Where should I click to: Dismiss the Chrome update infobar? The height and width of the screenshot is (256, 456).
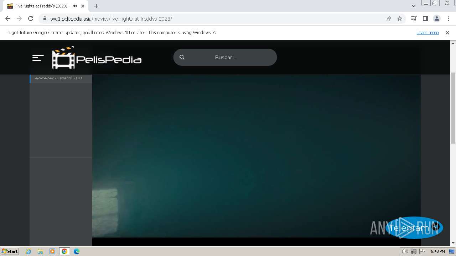coord(447,32)
